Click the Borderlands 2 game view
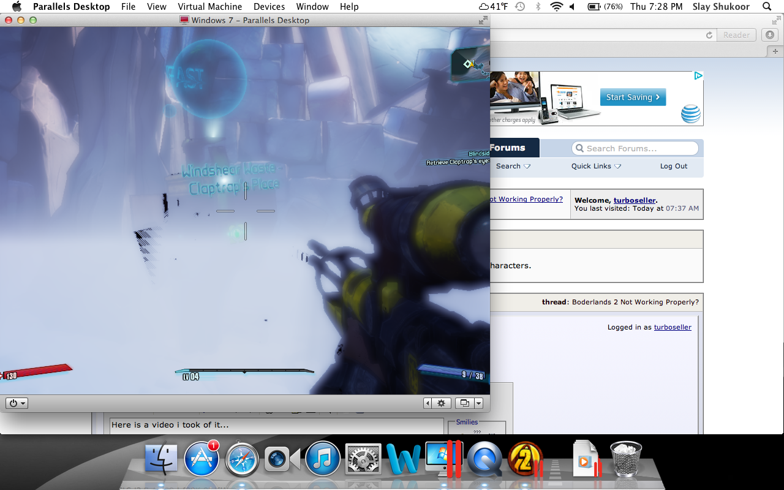784x490 pixels. point(245,210)
